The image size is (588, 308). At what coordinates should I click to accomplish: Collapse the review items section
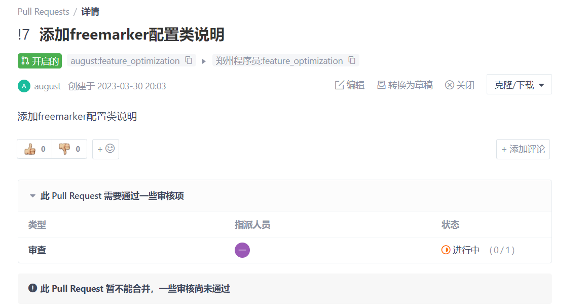[x=33, y=196]
